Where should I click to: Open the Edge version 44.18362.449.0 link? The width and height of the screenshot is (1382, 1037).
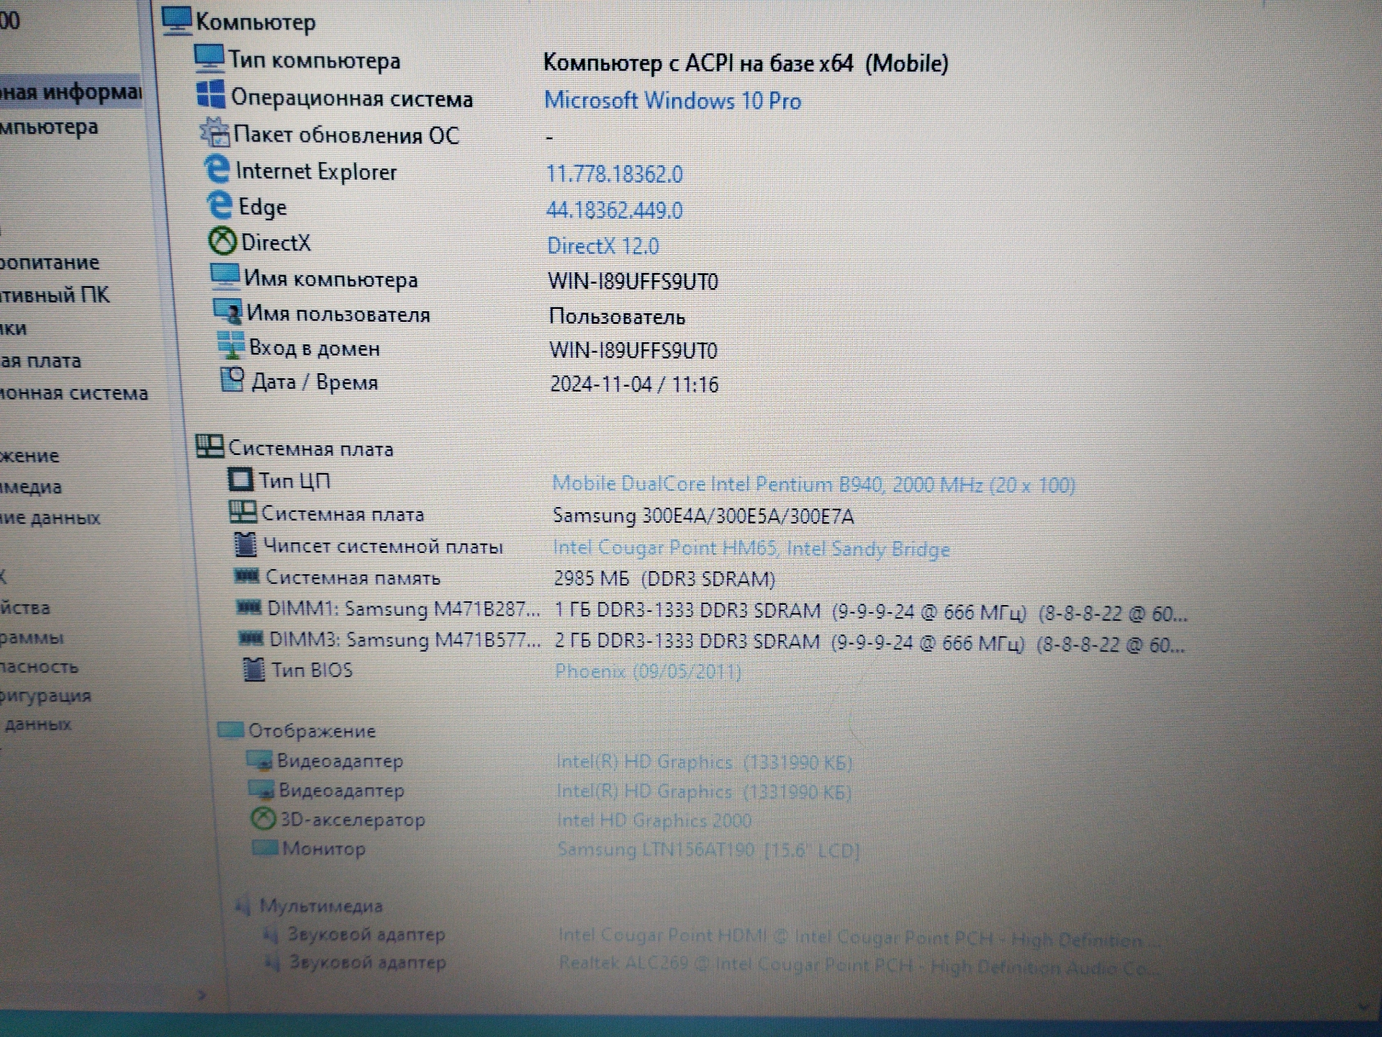[x=614, y=210]
